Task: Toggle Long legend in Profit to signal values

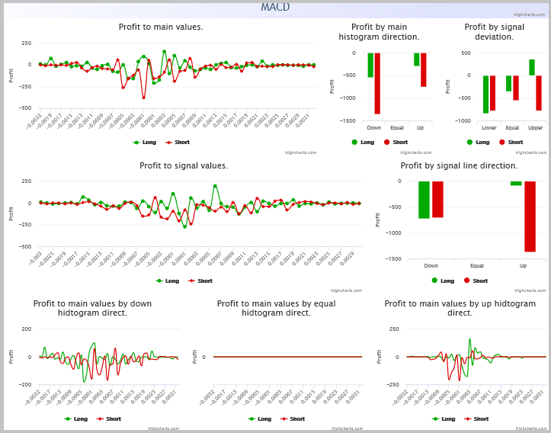Action: click(x=168, y=281)
